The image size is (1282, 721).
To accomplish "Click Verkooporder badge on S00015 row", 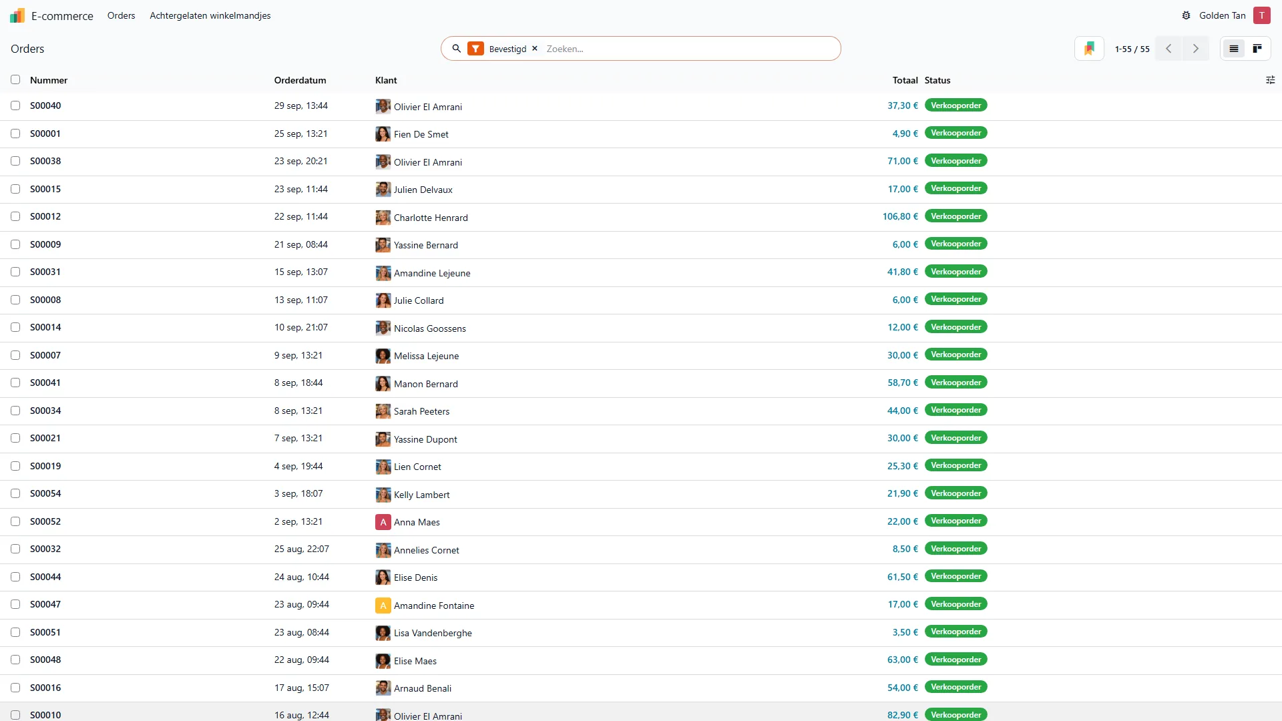I will [x=955, y=188].
